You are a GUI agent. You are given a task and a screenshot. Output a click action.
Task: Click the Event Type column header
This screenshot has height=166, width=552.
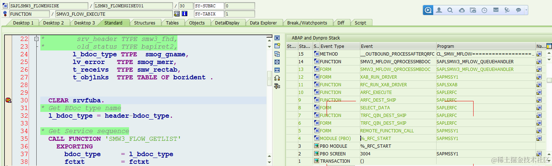339,46
